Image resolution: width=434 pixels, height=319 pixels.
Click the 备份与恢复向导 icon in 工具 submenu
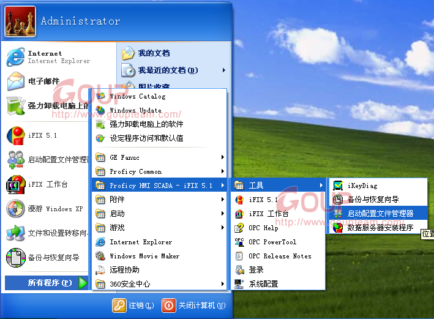(338, 200)
